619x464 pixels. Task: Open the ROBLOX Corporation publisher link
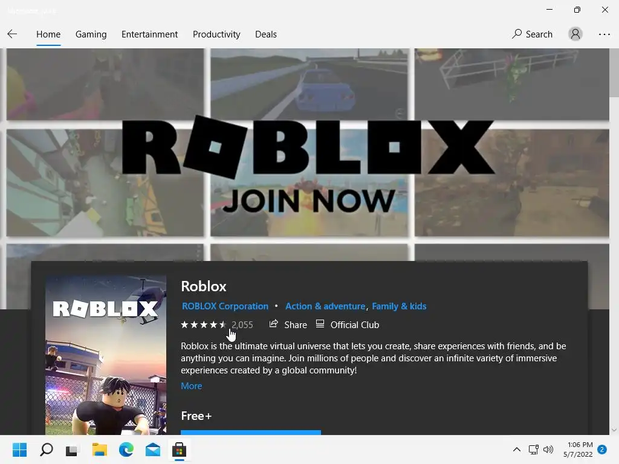(x=225, y=306)
